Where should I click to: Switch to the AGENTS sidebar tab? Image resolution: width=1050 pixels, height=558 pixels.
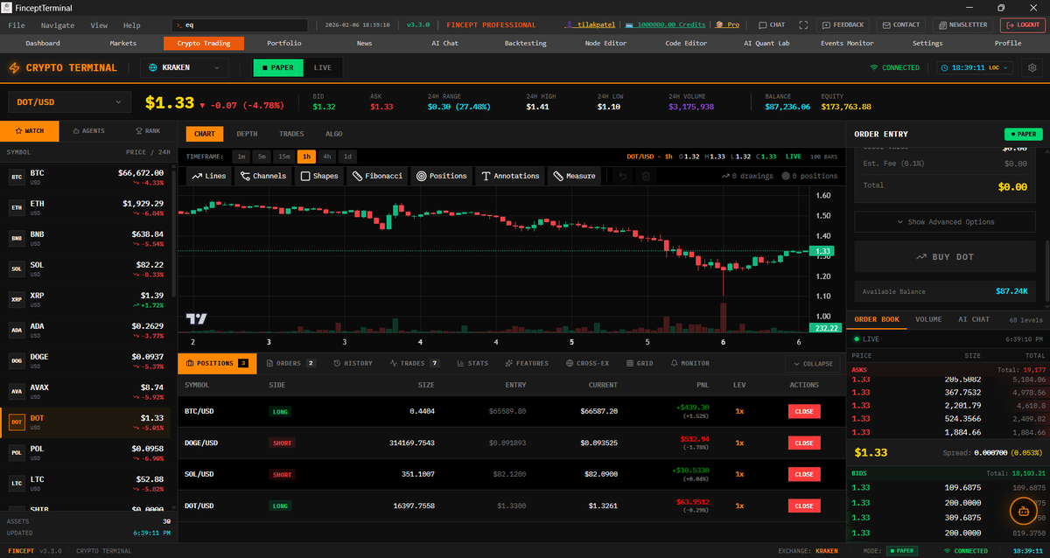click(x=88, y=131)
